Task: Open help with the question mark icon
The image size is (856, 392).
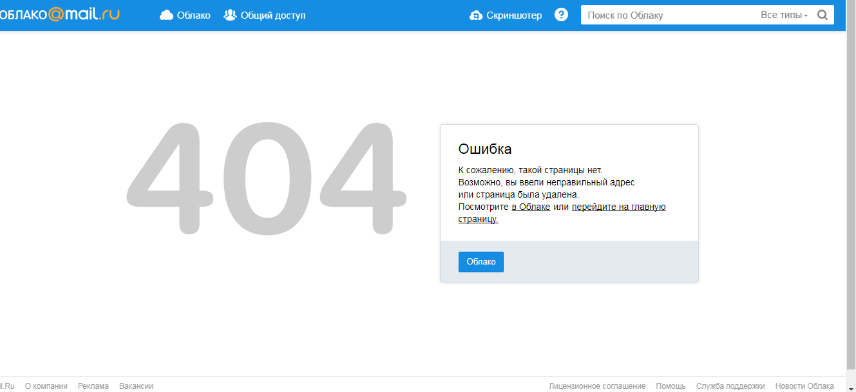Action: tap(562, 15)
